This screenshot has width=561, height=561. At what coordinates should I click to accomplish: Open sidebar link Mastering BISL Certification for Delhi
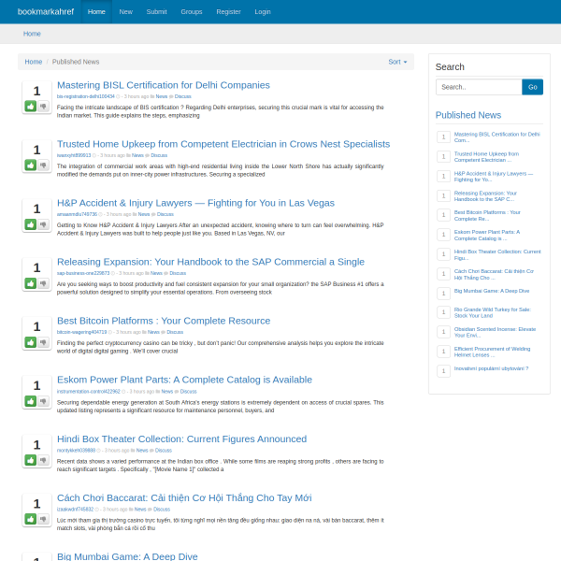click(x=497, y=137)
